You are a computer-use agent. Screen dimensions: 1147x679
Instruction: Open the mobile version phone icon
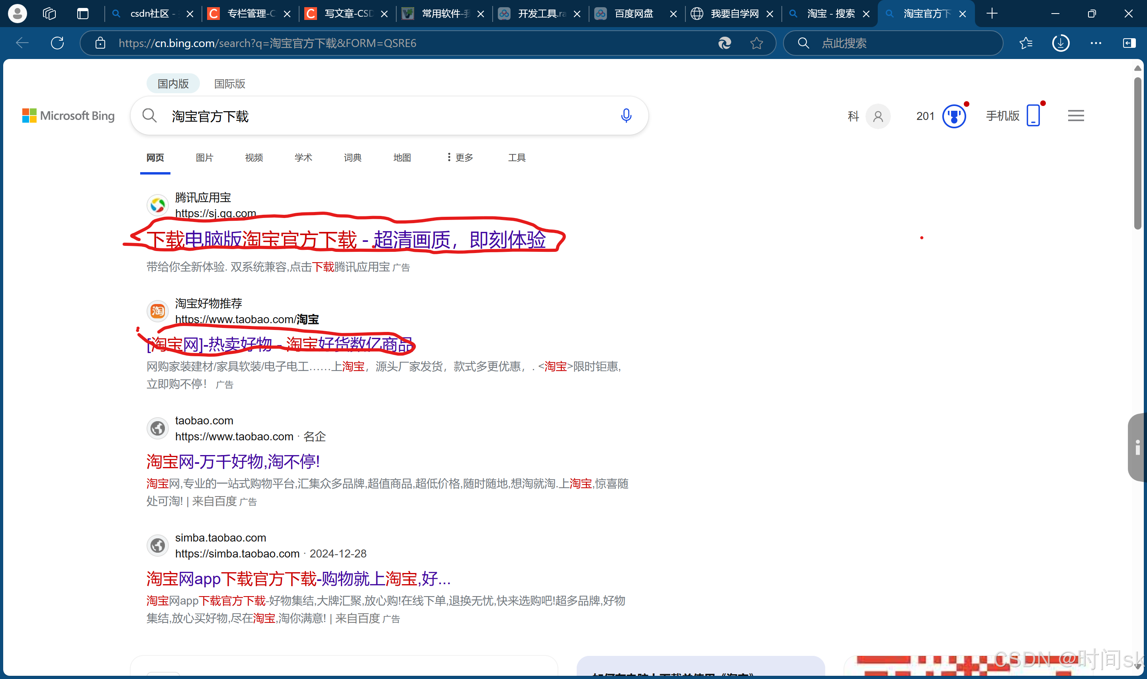(x=1033, y=115)
